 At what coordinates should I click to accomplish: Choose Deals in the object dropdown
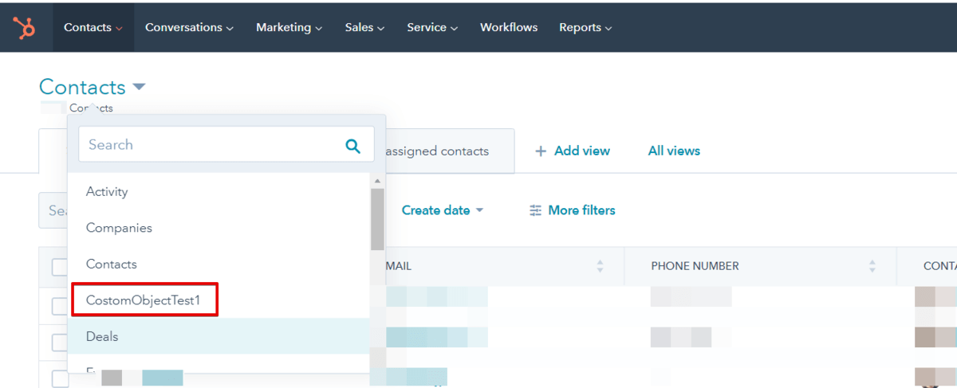coord(102,336)
